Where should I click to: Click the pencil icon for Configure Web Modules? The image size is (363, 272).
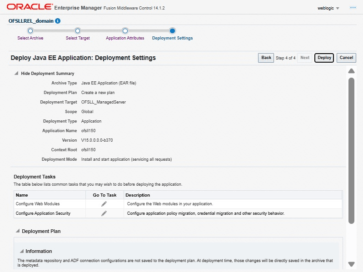pyautogui.click(x=104, y=204)
